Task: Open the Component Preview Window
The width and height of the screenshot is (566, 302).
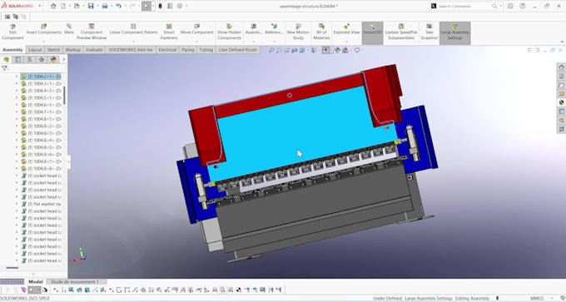Action: tap(92, 32)
